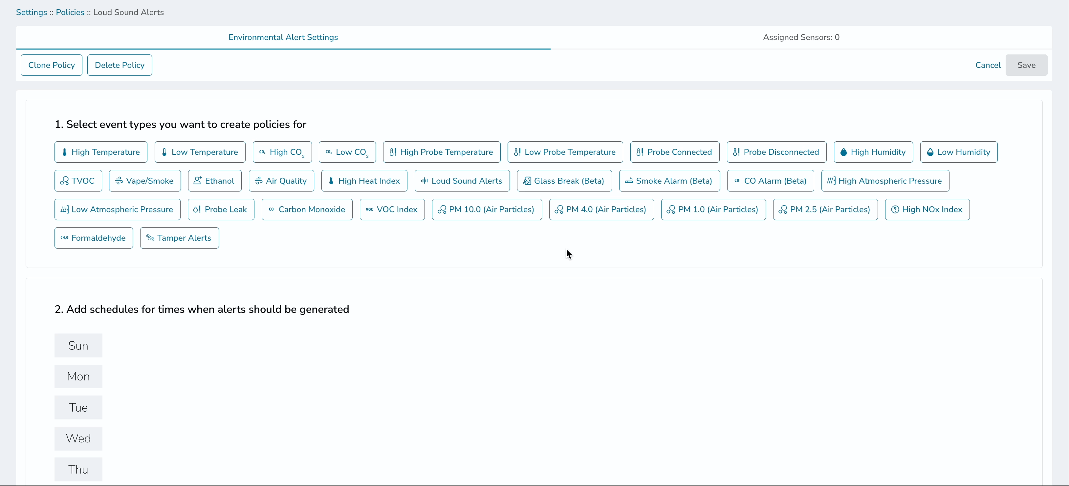This screenshot has height=486, width=1069.
Task: Click the droplet icon on High Humidity
Action: (x=843, y=152)
